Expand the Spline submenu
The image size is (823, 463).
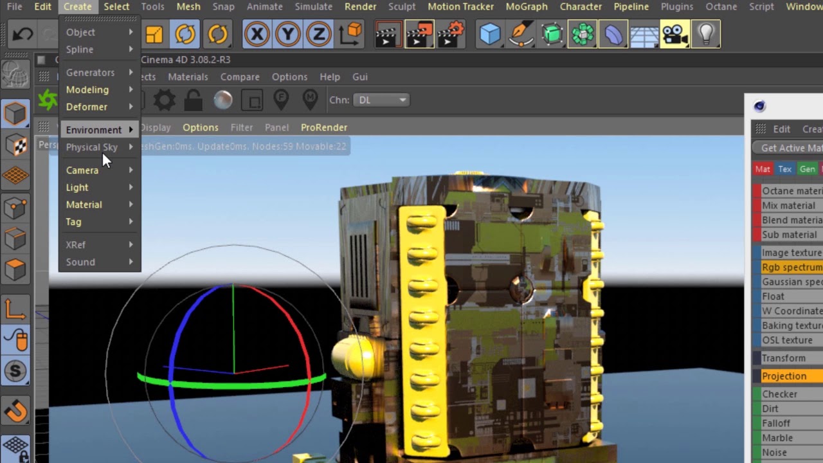100,50
